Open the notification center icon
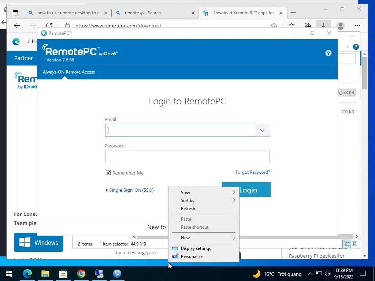The height and width of the screenshot is (281, 375). (x=363, y=274)
